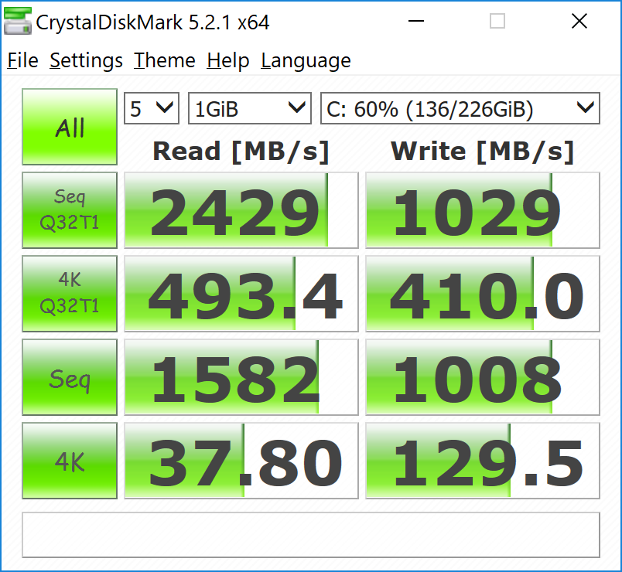Start the 4K Q32T1 test

click(x=70, y=294)
